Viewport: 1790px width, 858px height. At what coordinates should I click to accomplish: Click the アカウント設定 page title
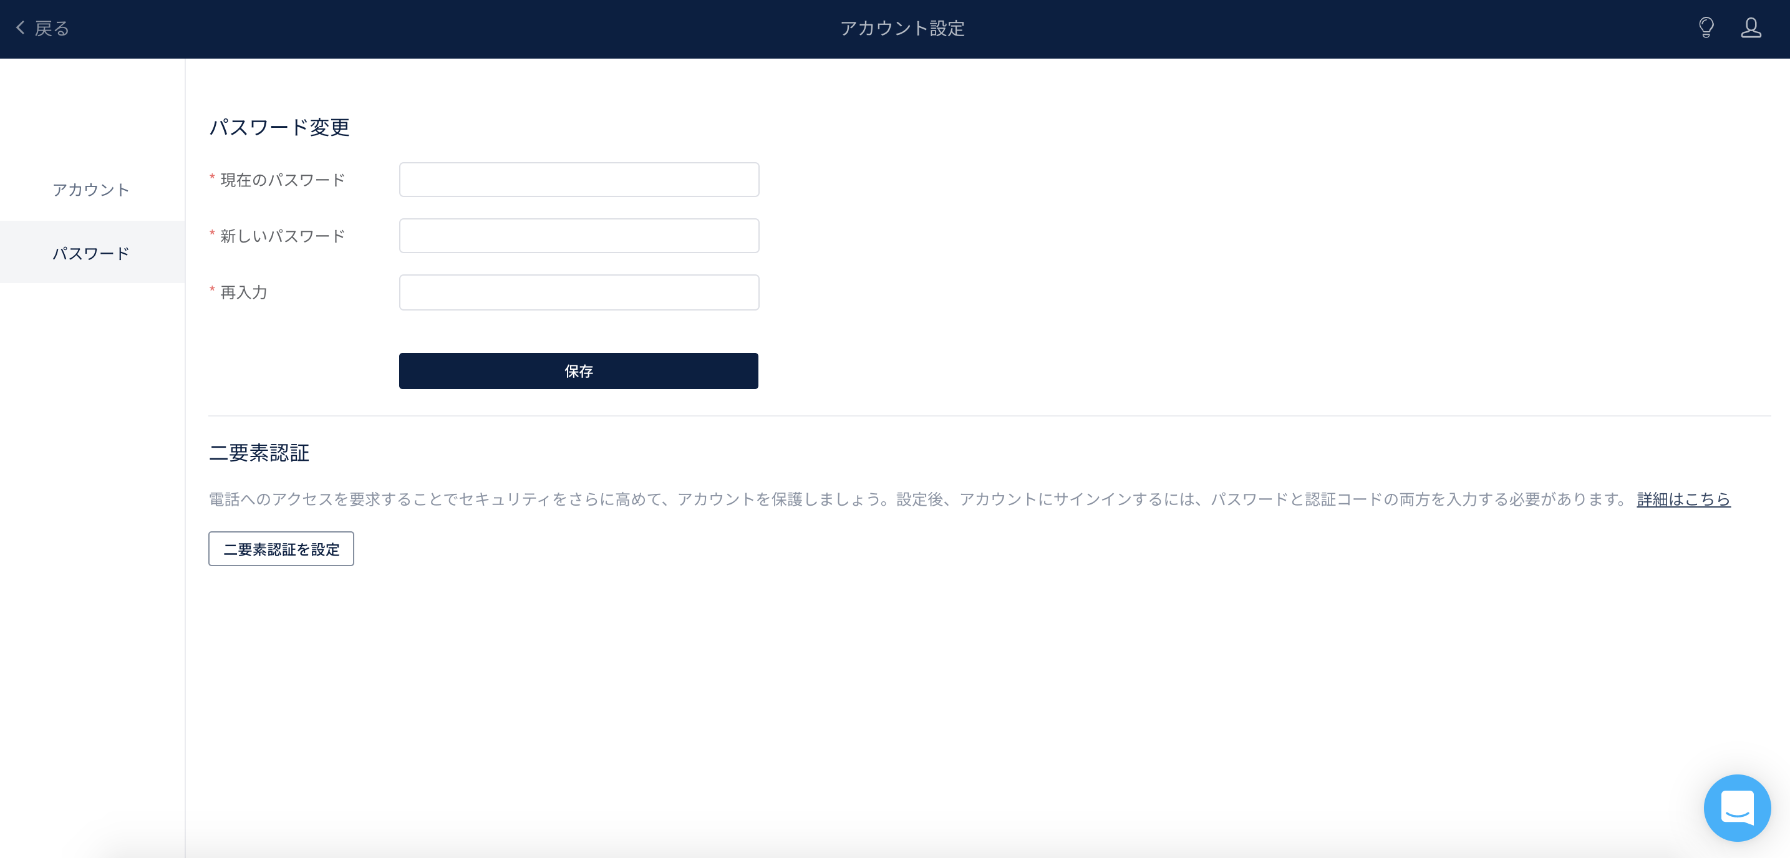[x=902, y=29]
